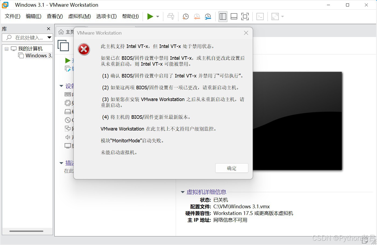This screenshot has height=245, width=377.
Task: Toggle the thumbnail bar view icon
Action: click(234, 17)
